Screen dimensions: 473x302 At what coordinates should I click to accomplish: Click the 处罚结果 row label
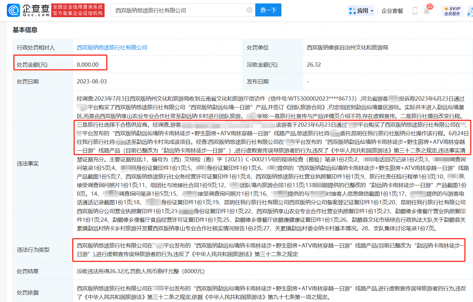[x=28, y=271]
